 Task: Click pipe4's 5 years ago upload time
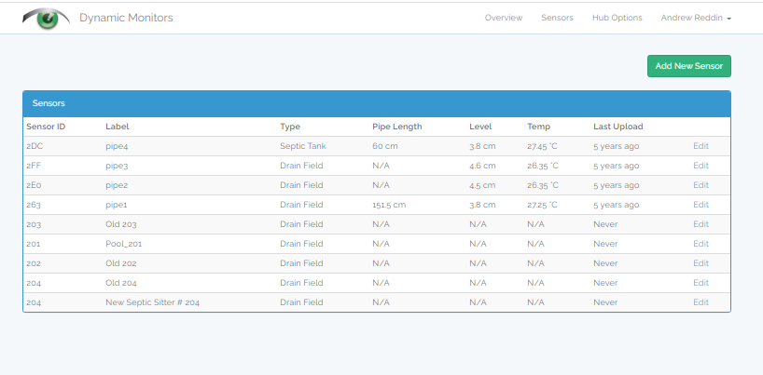pyautogui.click(x=616, y=146)
